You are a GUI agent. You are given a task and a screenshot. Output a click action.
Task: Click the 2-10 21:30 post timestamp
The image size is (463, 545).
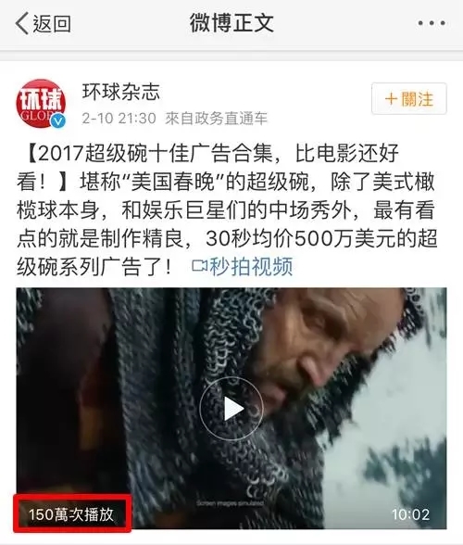click(x=119, y=119)
